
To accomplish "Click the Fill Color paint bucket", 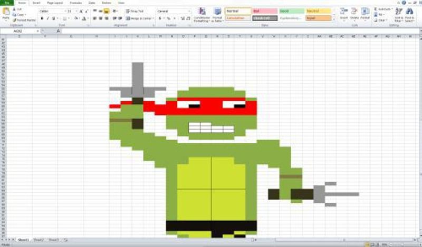I will coord(76,18).
